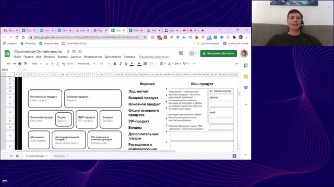This screenshot has height=187, width=334.
Task: Open Calendar in the side panel
Action: (x=246, y=65)
